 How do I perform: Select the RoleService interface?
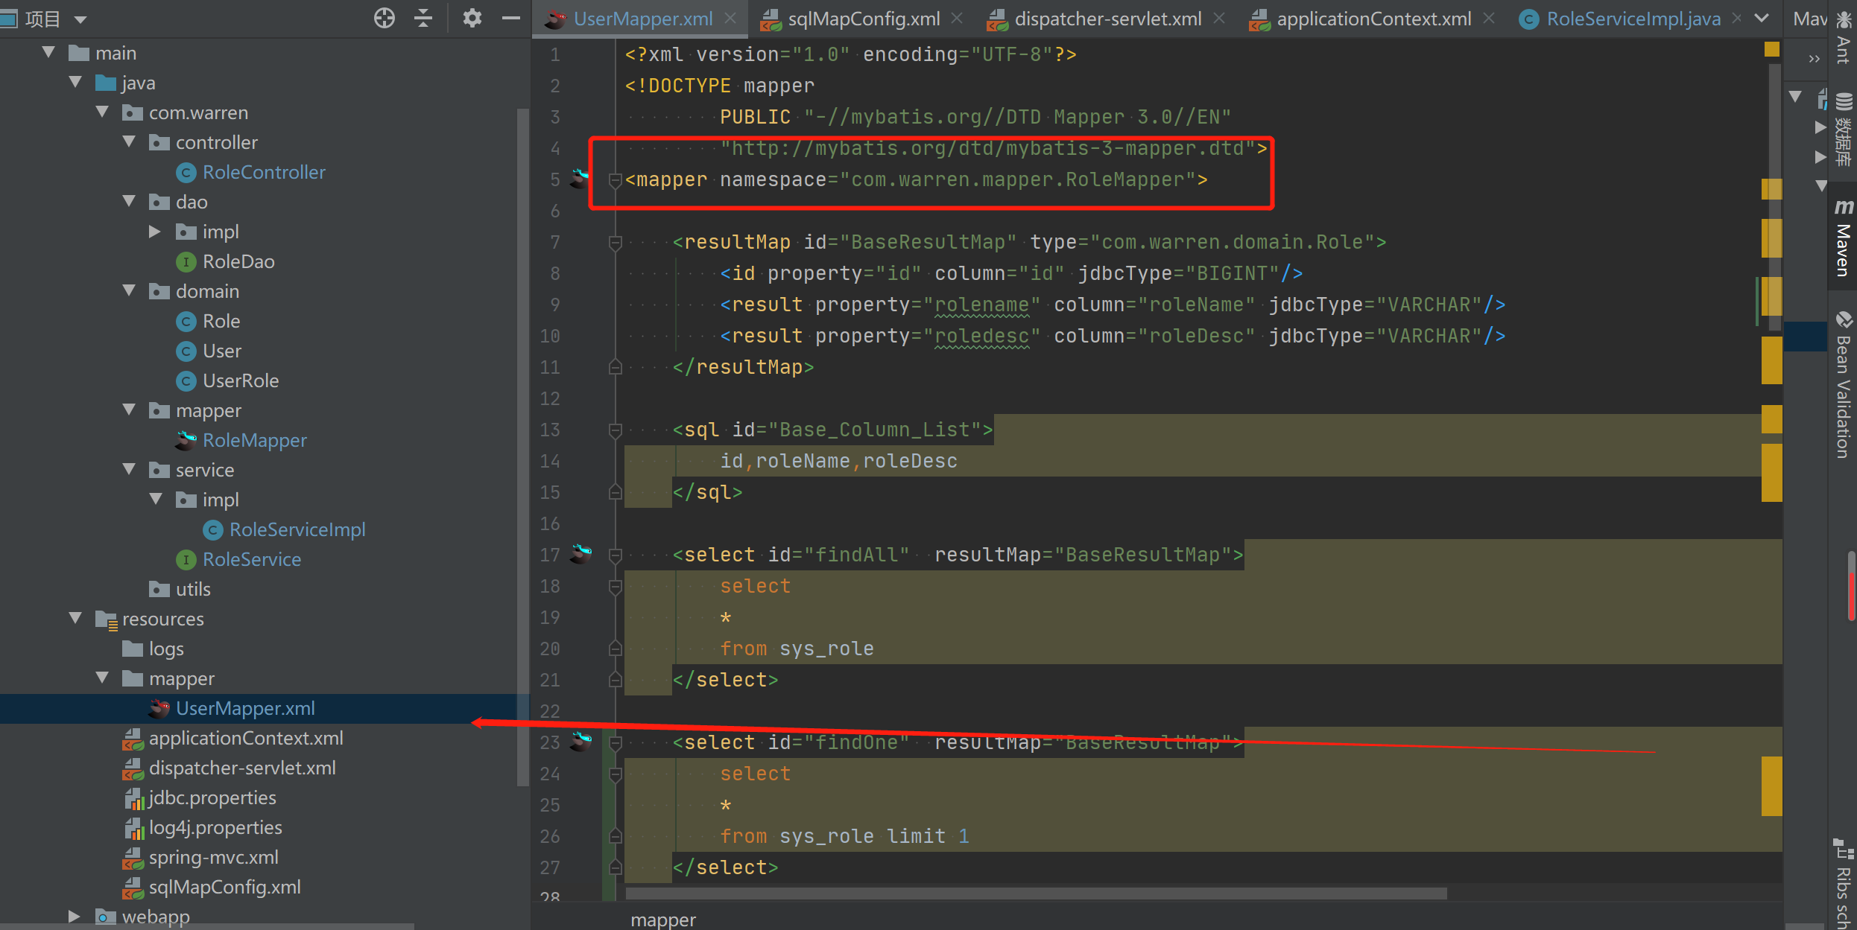pos(252,559)
